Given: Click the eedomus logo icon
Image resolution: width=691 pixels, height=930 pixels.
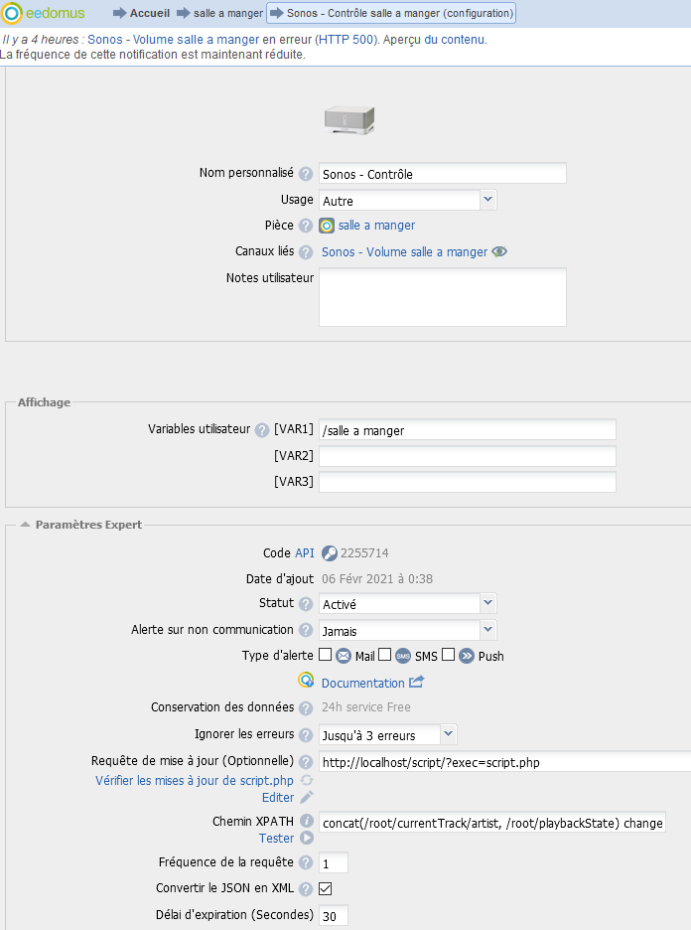Looking at the screenshot, I should 14,14.
